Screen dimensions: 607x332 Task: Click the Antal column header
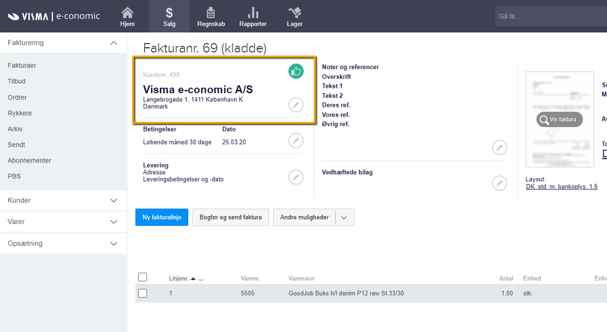506,279
